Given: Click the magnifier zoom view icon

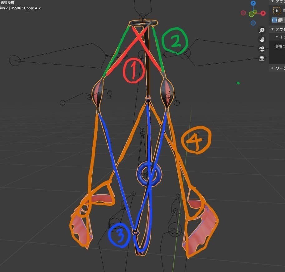Looking at the screenshot, I should [x=262, y=30].
